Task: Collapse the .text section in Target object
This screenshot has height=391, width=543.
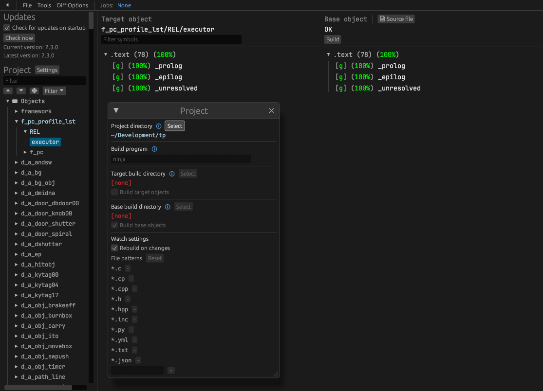Action: 105,54
